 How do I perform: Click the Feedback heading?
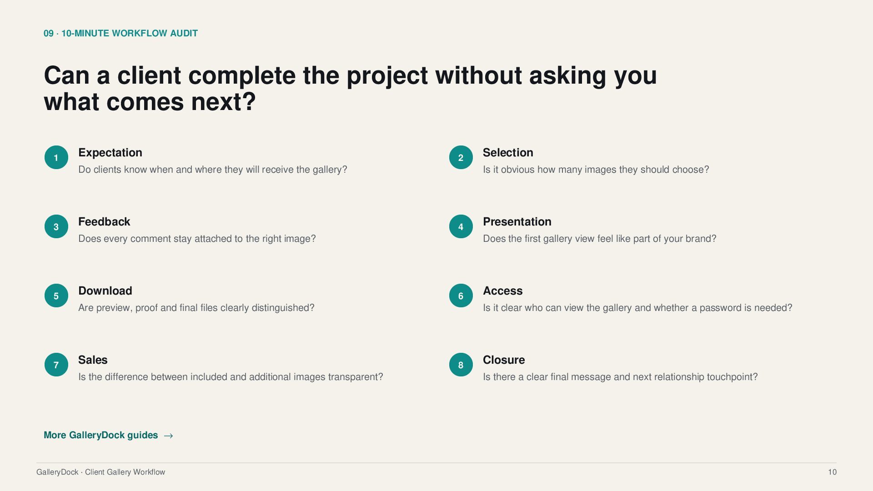[x=104, y=222]
